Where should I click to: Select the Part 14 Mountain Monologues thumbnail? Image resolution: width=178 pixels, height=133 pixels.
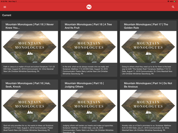click(148, 106)
